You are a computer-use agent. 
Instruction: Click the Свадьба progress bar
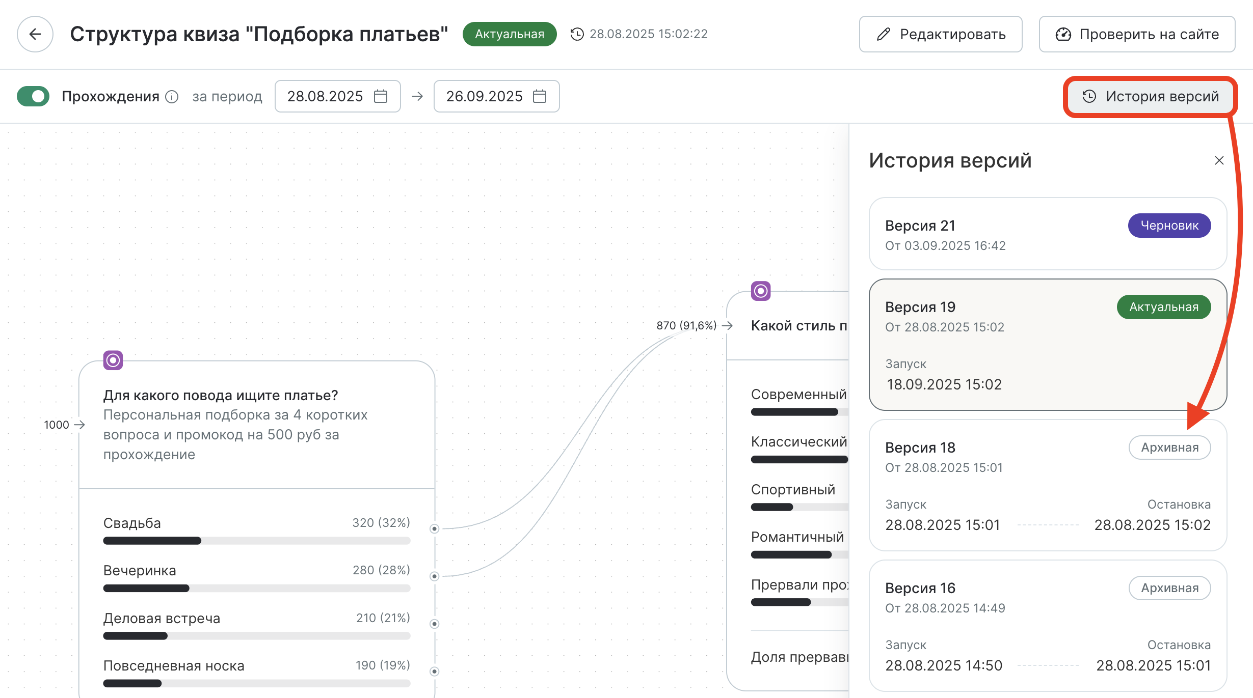point(256,541)
